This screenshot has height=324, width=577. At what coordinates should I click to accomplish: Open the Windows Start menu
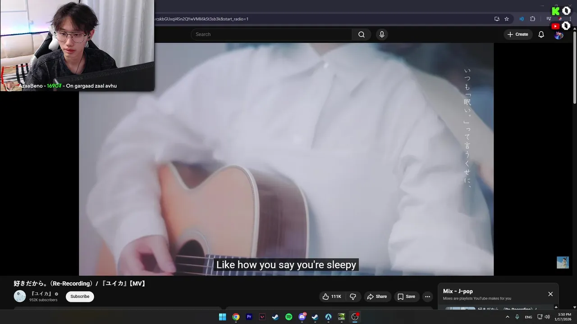pos(223,317)
